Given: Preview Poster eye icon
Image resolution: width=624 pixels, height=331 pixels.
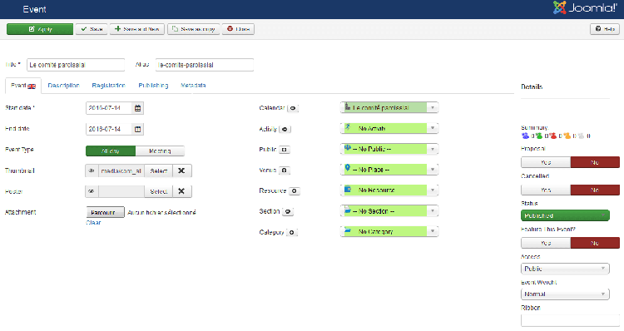Looking at the screenshot, I should pyautogui.click(x=92, y=191).
